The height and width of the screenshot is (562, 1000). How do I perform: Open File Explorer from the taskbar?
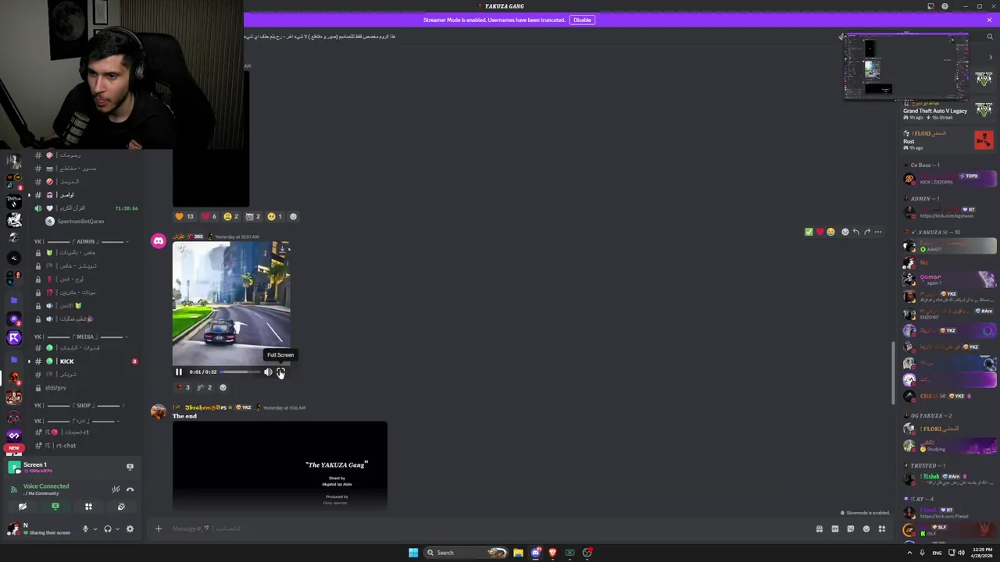(518, 553)
